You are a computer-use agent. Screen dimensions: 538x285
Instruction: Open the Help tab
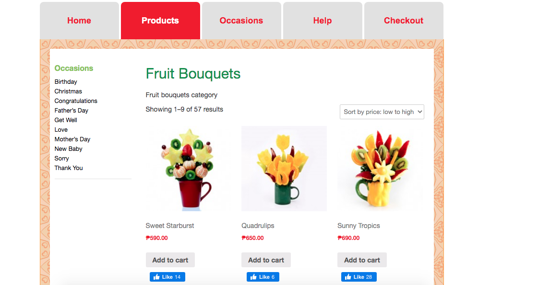click(x=323, y=21)
